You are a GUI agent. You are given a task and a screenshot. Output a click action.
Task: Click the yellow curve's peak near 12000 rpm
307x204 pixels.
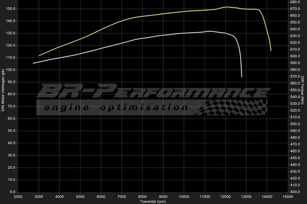[226, 7]
